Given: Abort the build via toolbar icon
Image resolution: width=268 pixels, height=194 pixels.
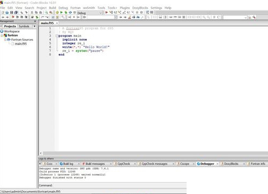Looking at the screenshot, I should pos(74,12).
